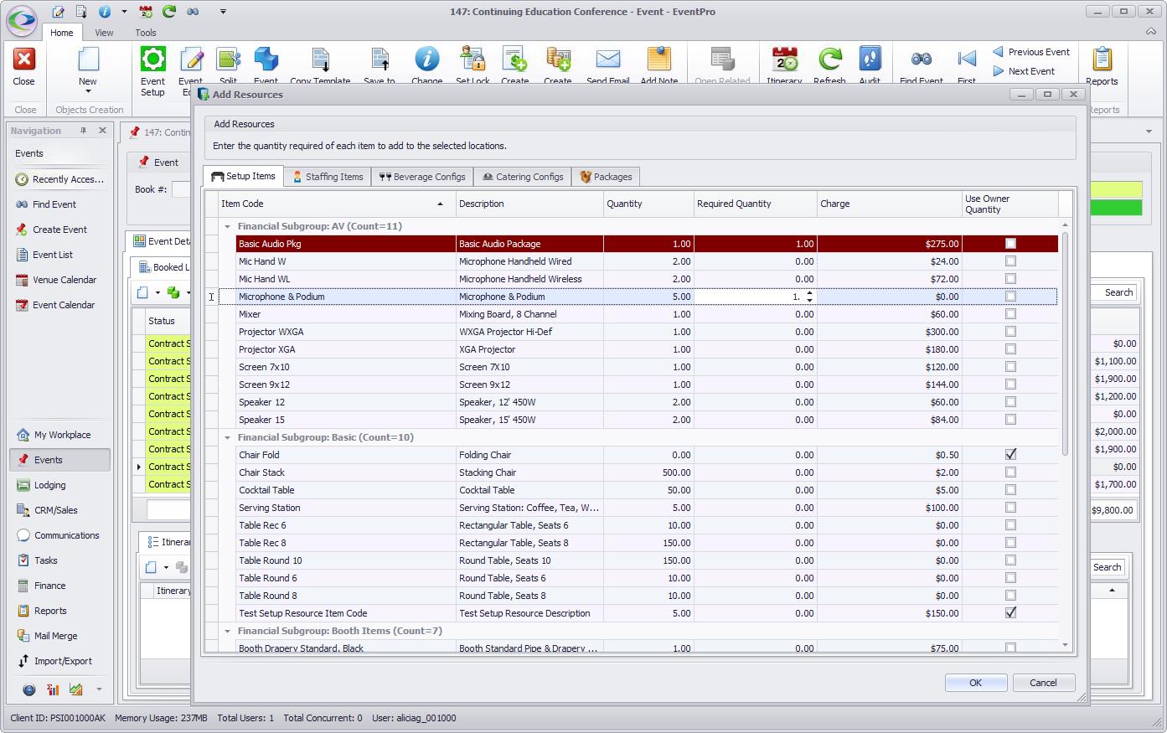The image size is (1167, 733).
Task: Check Use Owner Quantity for Mixer
Action: 1010,314
